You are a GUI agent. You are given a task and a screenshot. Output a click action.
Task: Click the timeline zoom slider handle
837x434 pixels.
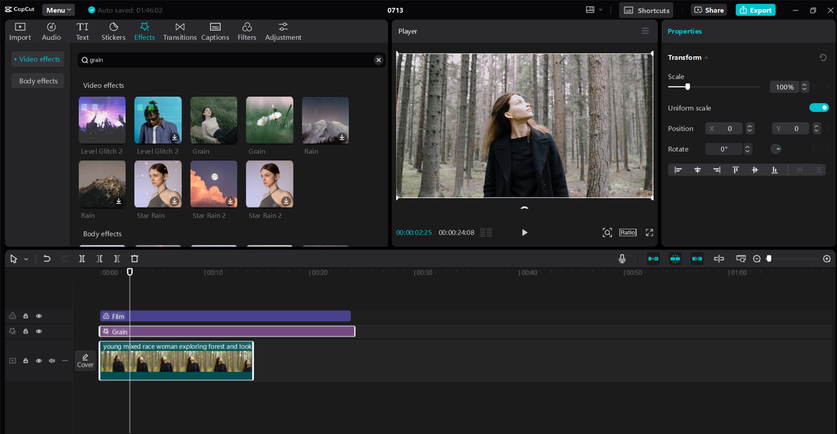pos(769,259)
